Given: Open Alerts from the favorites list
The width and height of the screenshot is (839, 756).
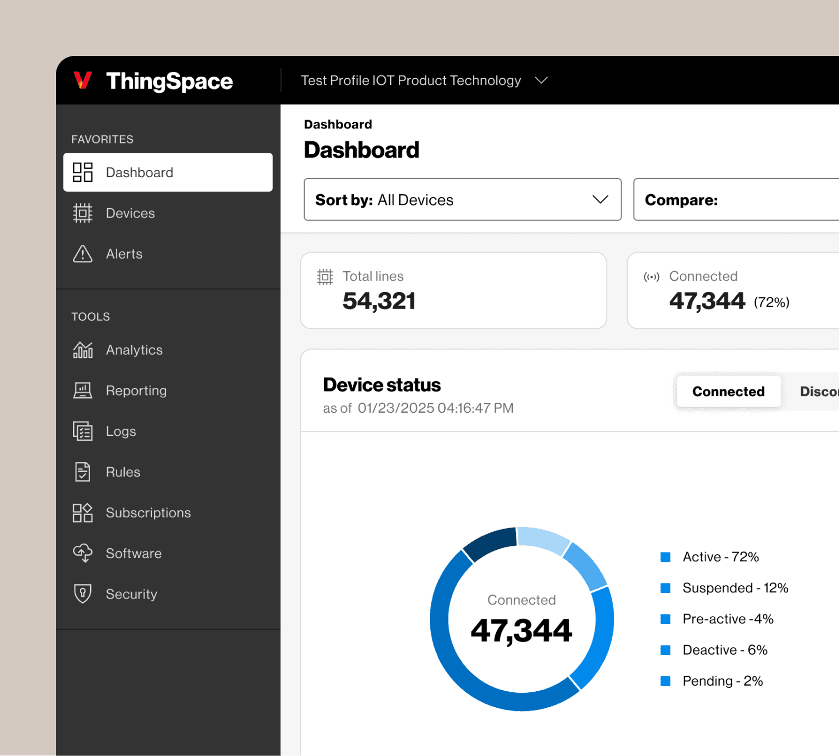Looking at the screenshot, I should coord(168,254).
